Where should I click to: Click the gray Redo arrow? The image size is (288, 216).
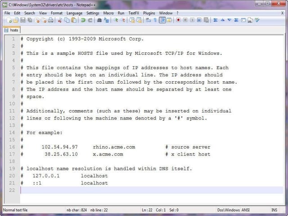pyautogui.click(x=90, y=20)
